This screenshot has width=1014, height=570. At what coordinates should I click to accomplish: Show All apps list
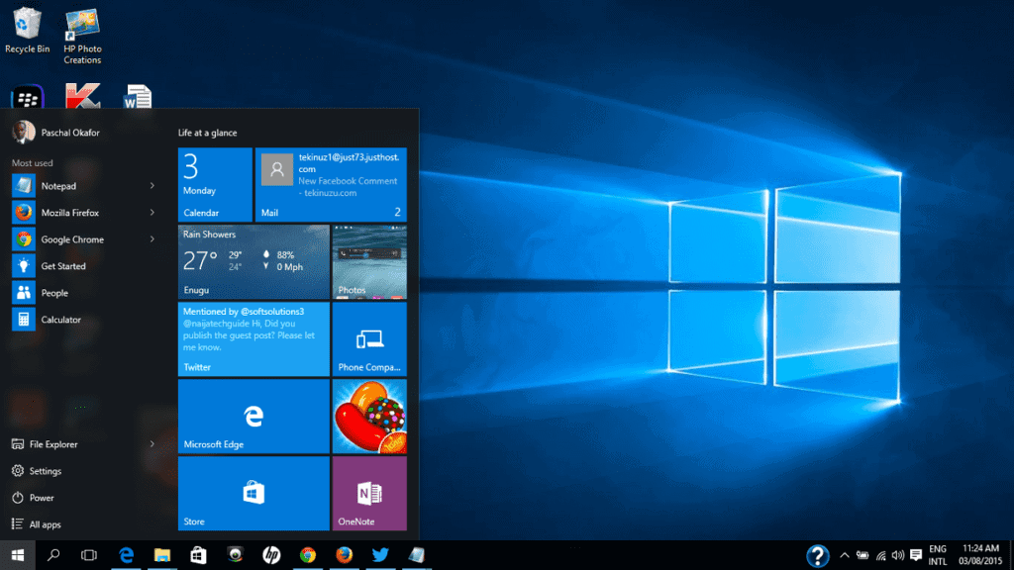pyautogui.click(x=37, y=524)
